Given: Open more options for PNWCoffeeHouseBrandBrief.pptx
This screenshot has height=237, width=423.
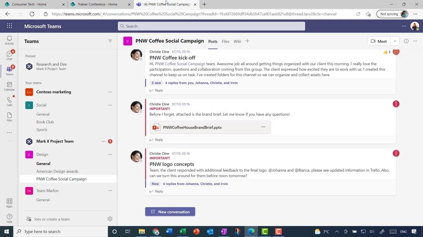Looking at the screenshot, I should point(263,127).
